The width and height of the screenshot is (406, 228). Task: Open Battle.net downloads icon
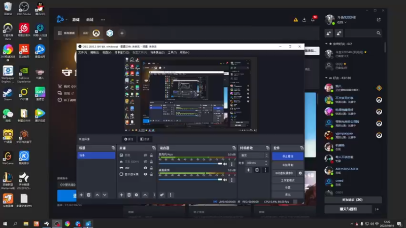(x=304, y=20)
